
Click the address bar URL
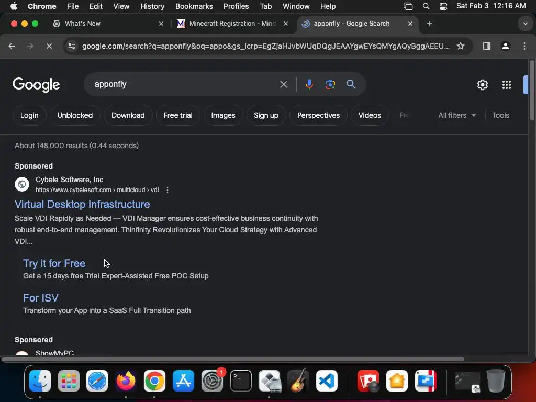(x=265, y=46)
